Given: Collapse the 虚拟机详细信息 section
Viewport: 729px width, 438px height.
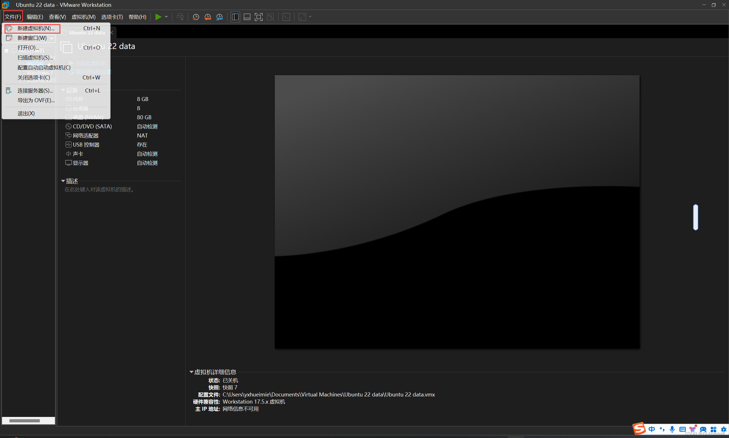Looking at the screenshot, I should pos(191,372).
